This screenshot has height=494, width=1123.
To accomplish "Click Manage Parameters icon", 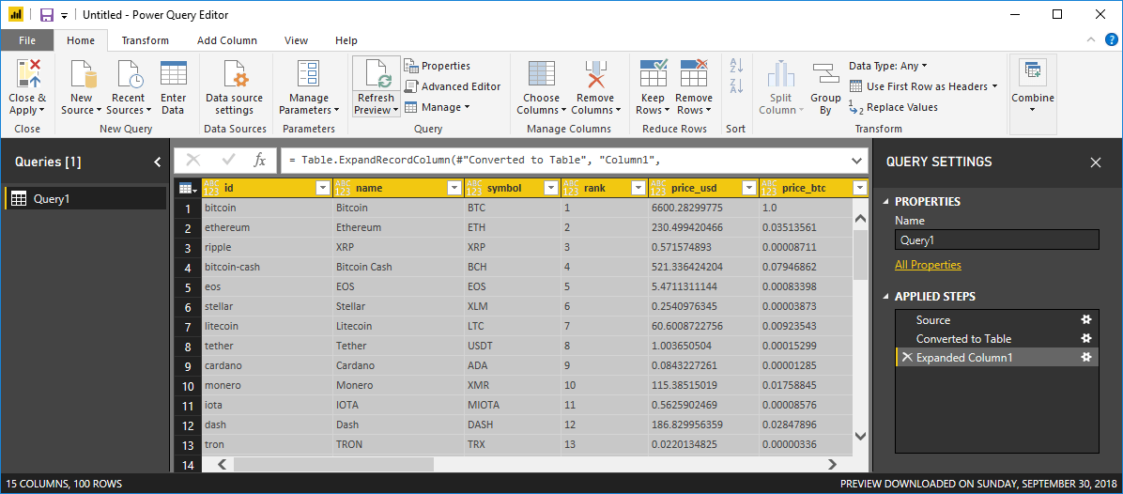I will 309,74.
